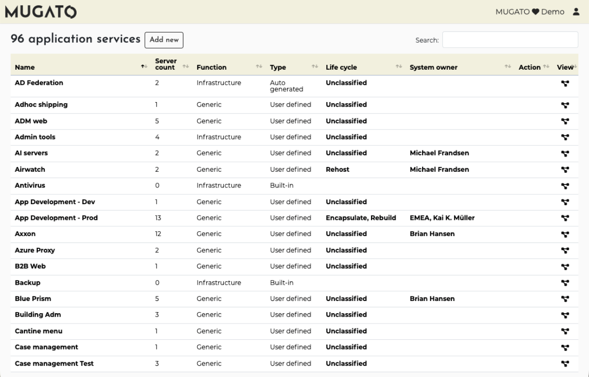The height and width of the screenshot is (377, 589).
Task: Click the Blue Prism view icon
Action: click(x=565, y=299)
